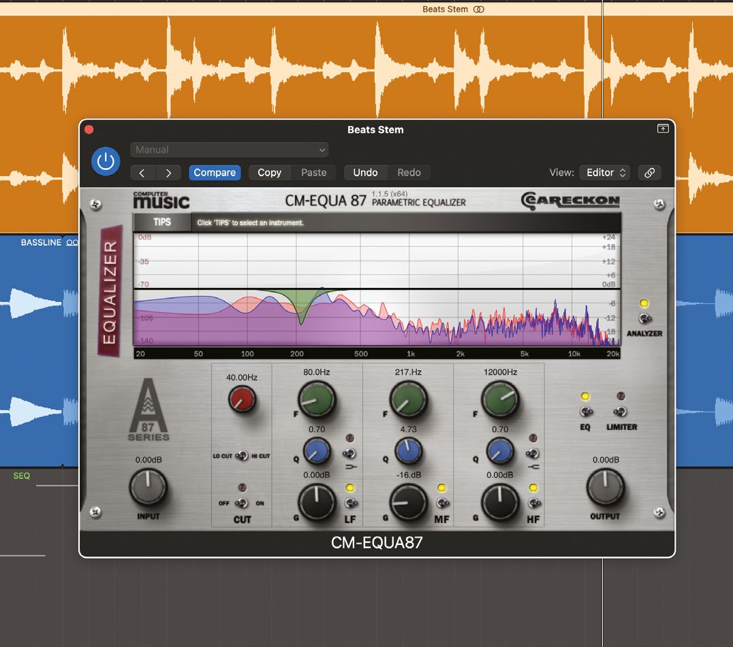Toggle the EQ on/off switch
This screenshot has height=647, width=733.
pos(586,412)
